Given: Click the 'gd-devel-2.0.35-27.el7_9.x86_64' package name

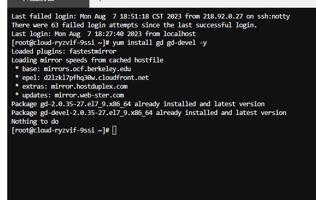Looking at the screenshot, I should coord(97,113).
